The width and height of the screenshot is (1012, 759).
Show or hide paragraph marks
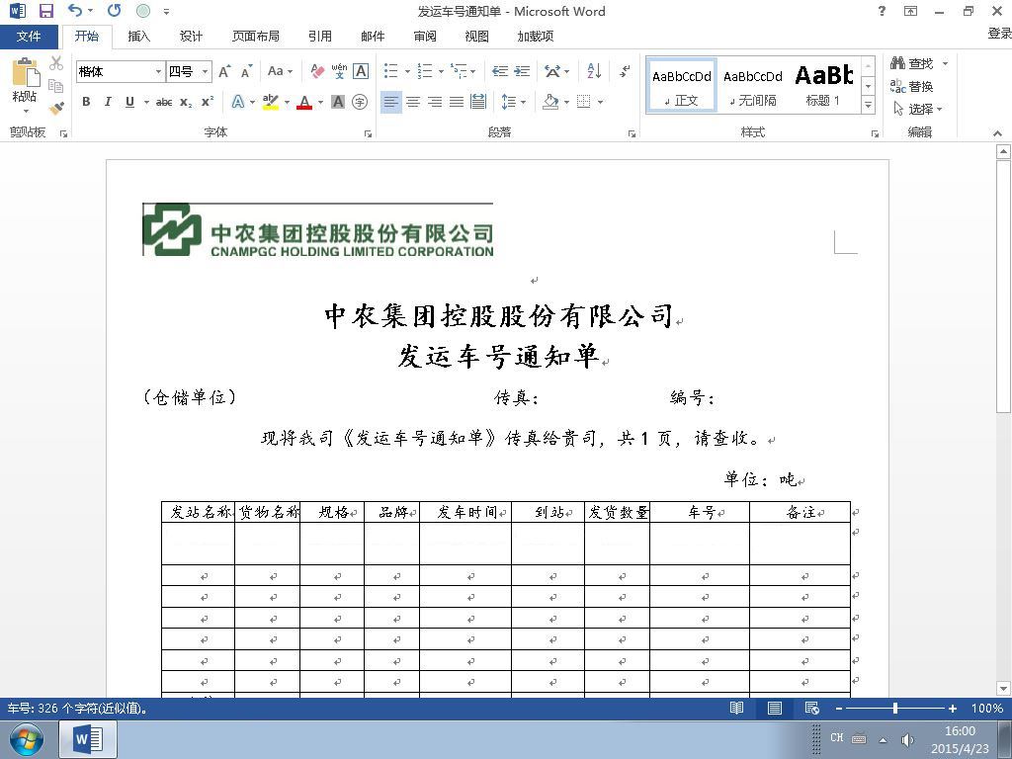625,71
